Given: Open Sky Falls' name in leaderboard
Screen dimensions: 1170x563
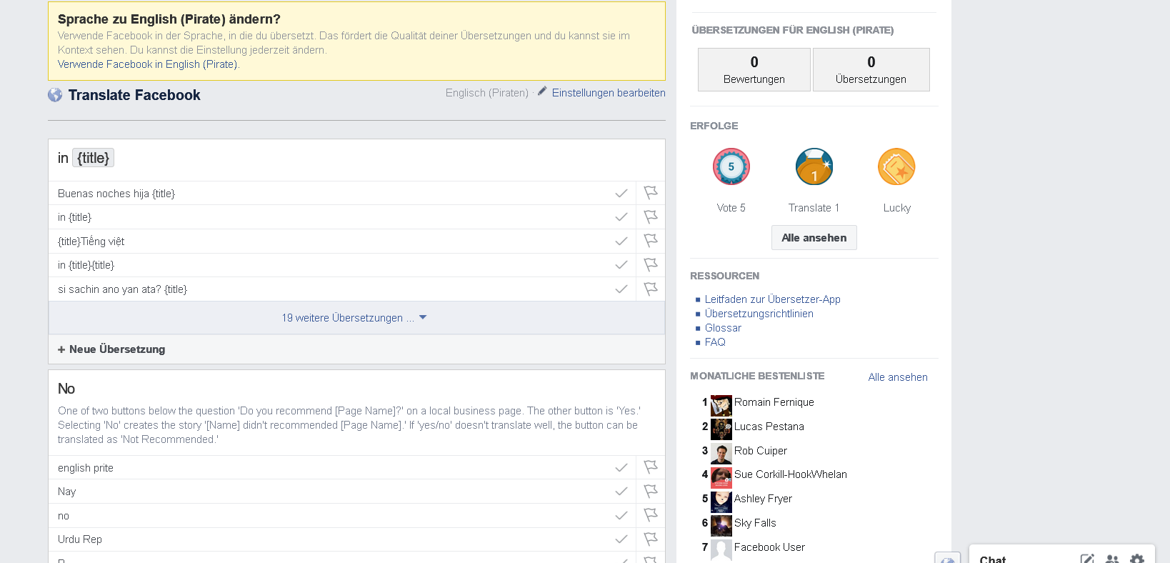Looking at the screenshot, I should click(x=755, y=523).
